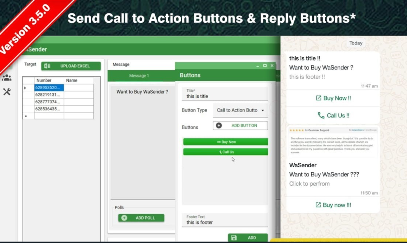Select the number cell 628777074...
The width and height of the screenshot is (407, 243).
(x=49, y=102)
